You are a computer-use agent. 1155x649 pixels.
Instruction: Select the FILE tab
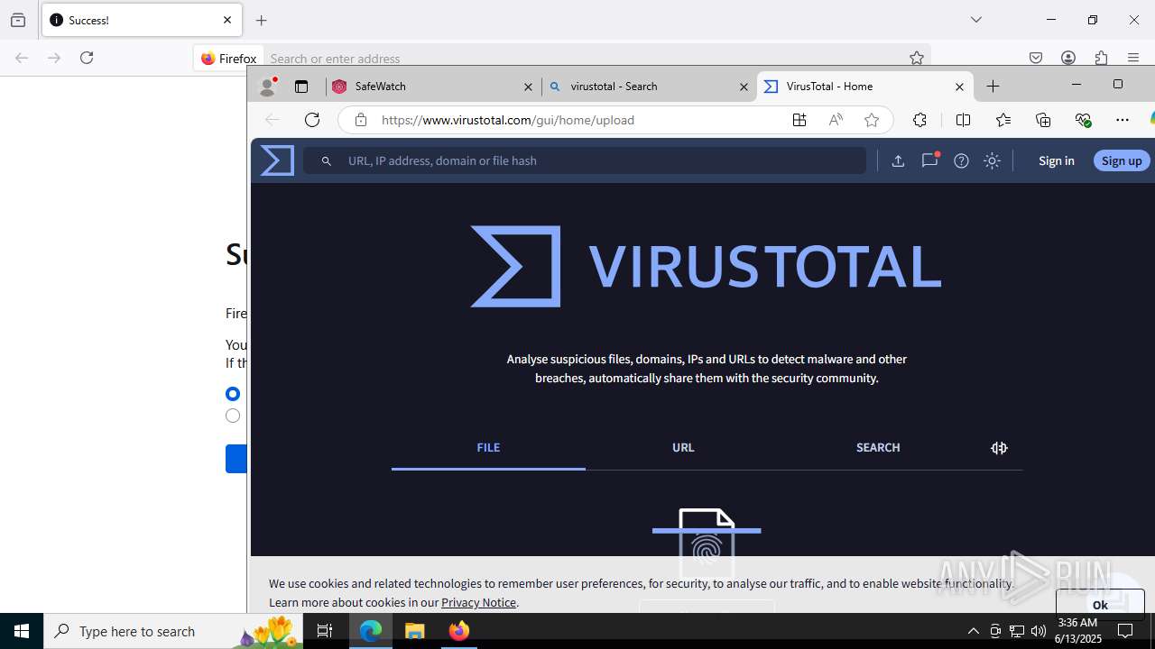pyautogui.click(x=488, y=448)
